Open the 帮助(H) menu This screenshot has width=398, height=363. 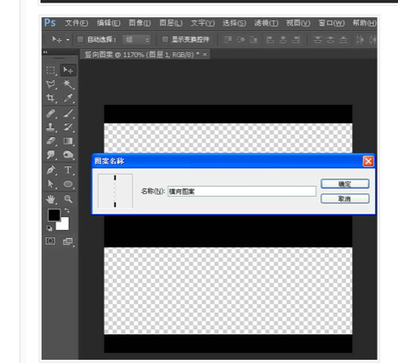pos(364,23)
